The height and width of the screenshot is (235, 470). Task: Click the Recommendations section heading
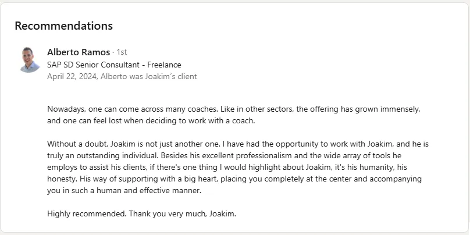pyautogui.click(x=64, y=26)
